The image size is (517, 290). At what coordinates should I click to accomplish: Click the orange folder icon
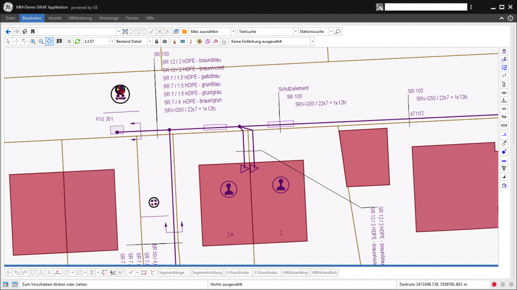(185, 31)
